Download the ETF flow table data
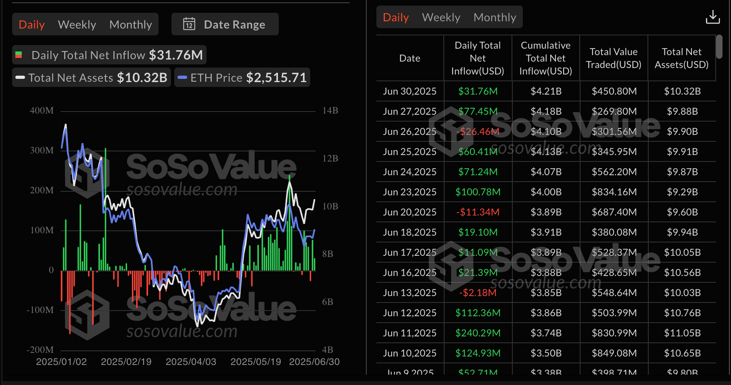 click(x=712, y=18)
